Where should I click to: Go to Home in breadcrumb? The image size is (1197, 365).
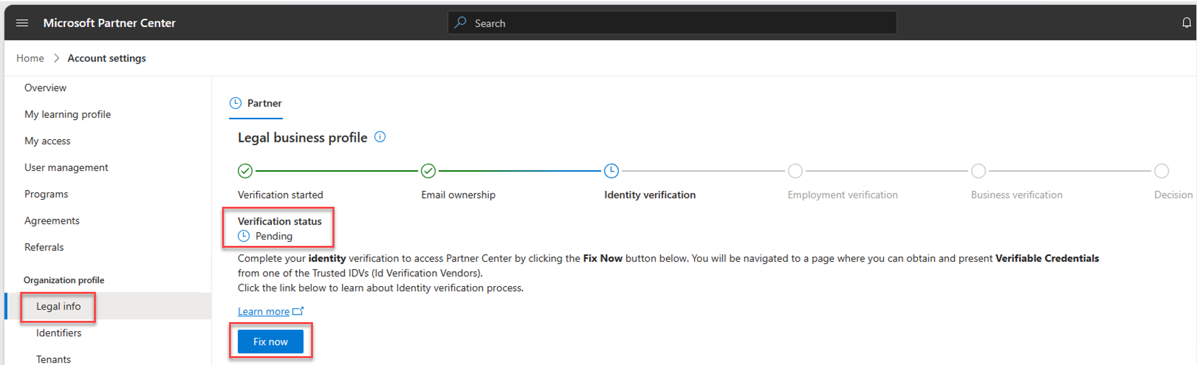(30, 58)
